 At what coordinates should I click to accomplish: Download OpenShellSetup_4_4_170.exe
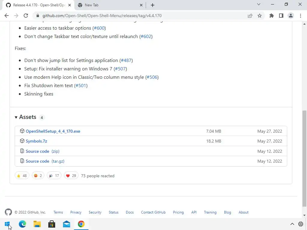pyautogui.click(x=53, y=131)
